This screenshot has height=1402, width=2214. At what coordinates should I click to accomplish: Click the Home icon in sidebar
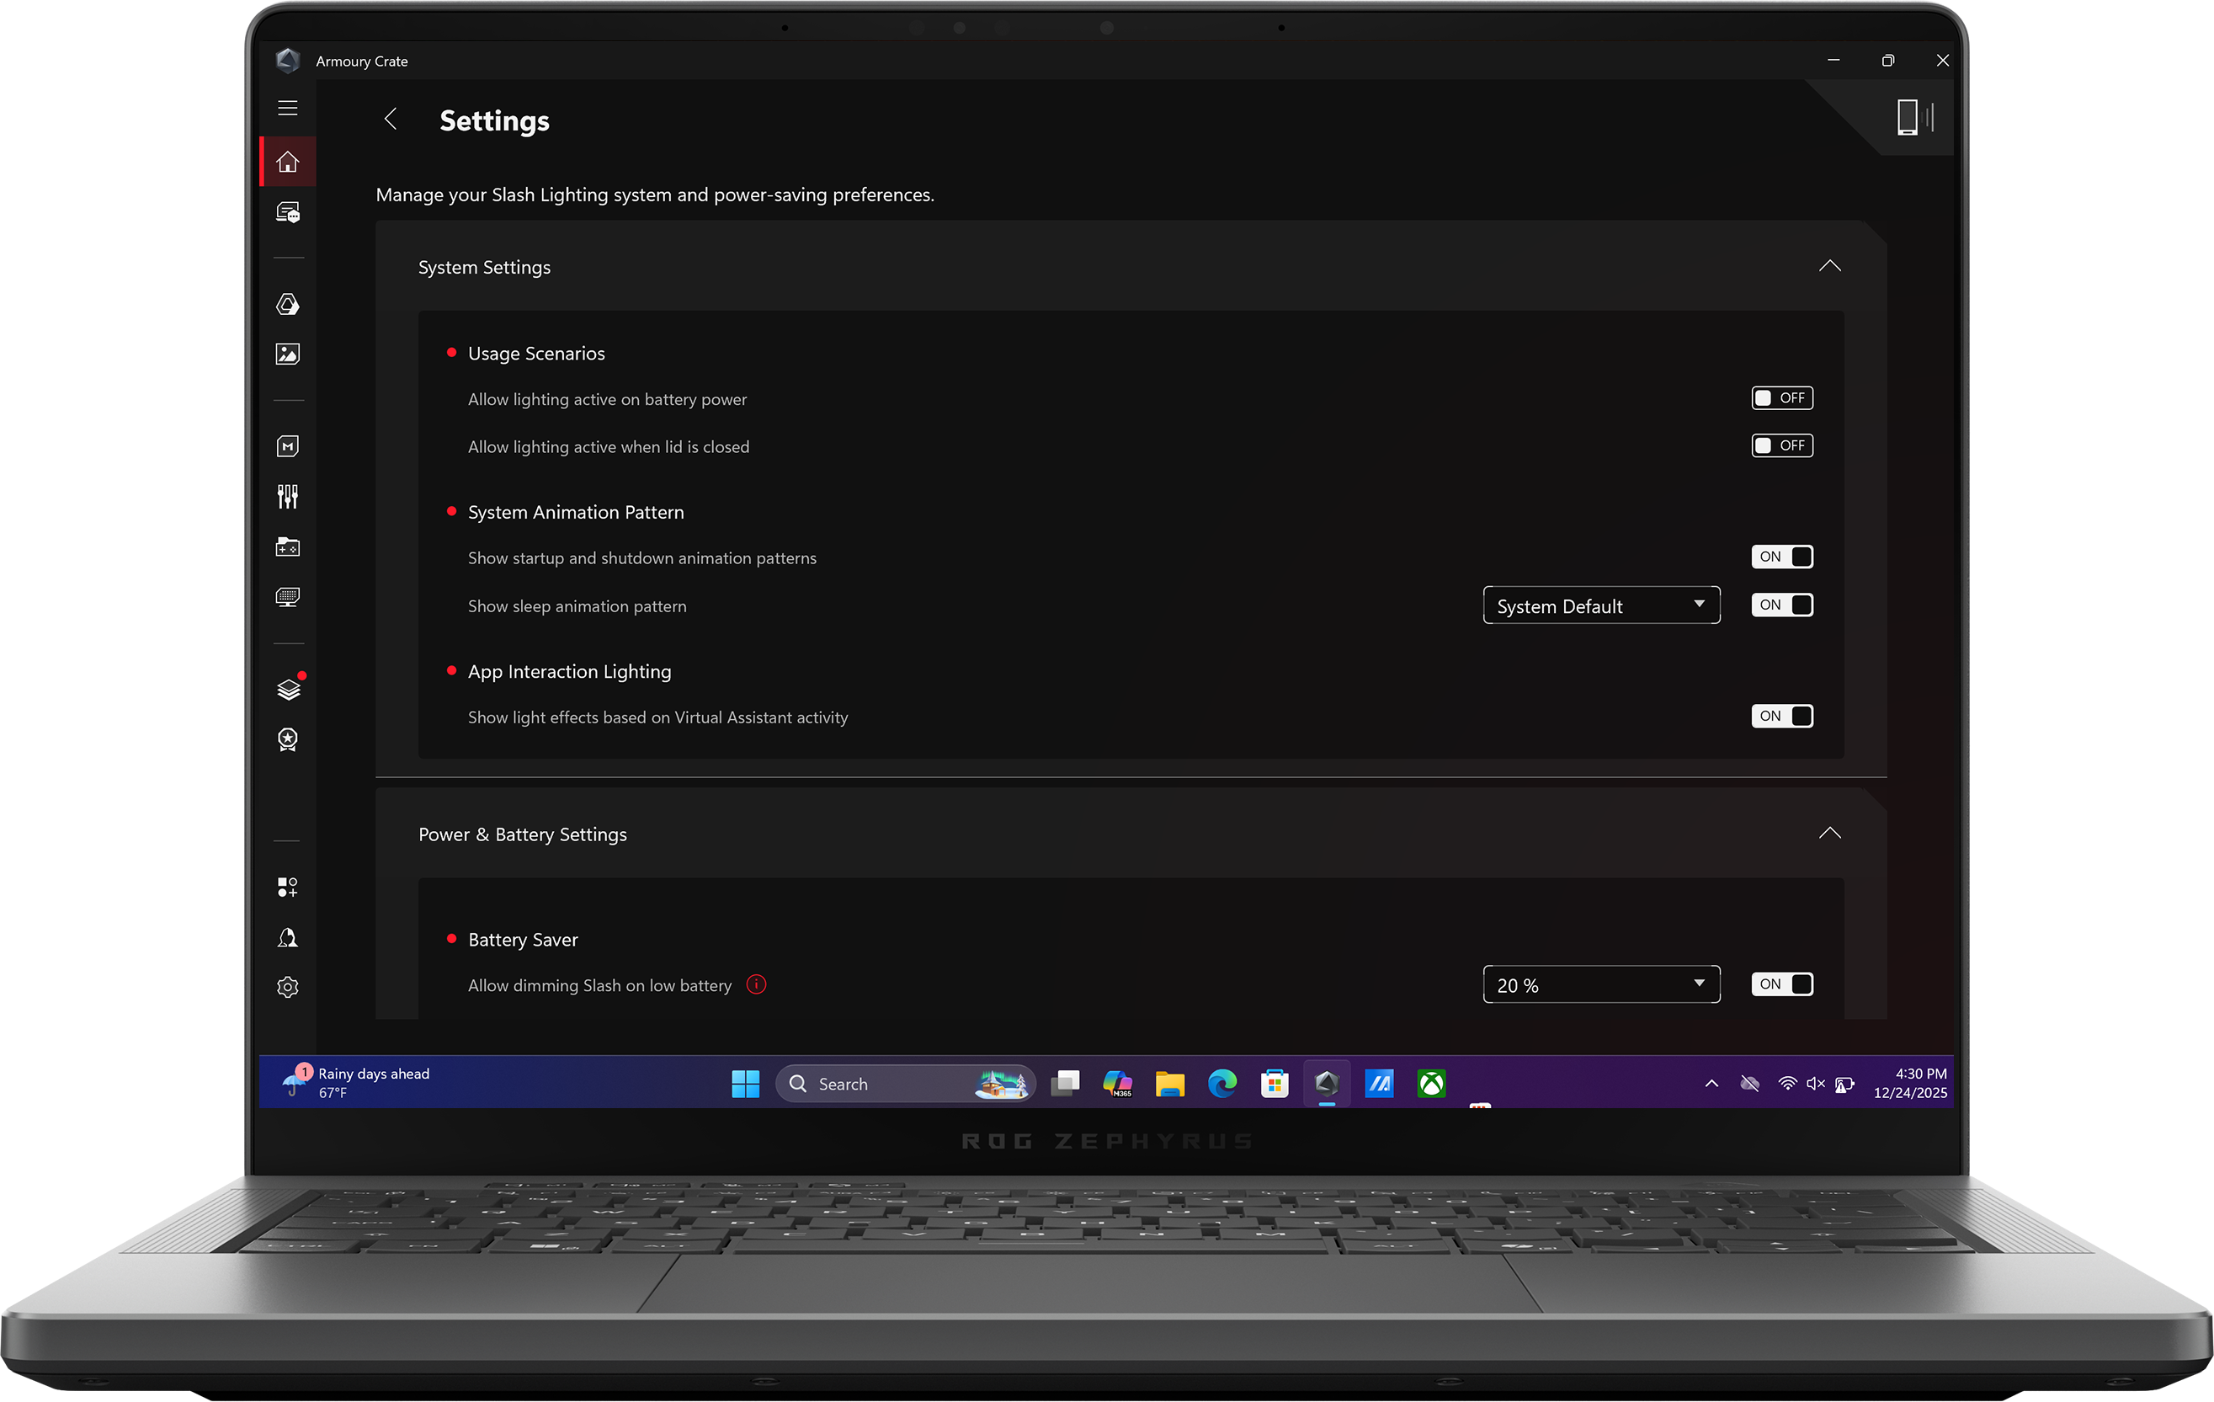point(288,162)
